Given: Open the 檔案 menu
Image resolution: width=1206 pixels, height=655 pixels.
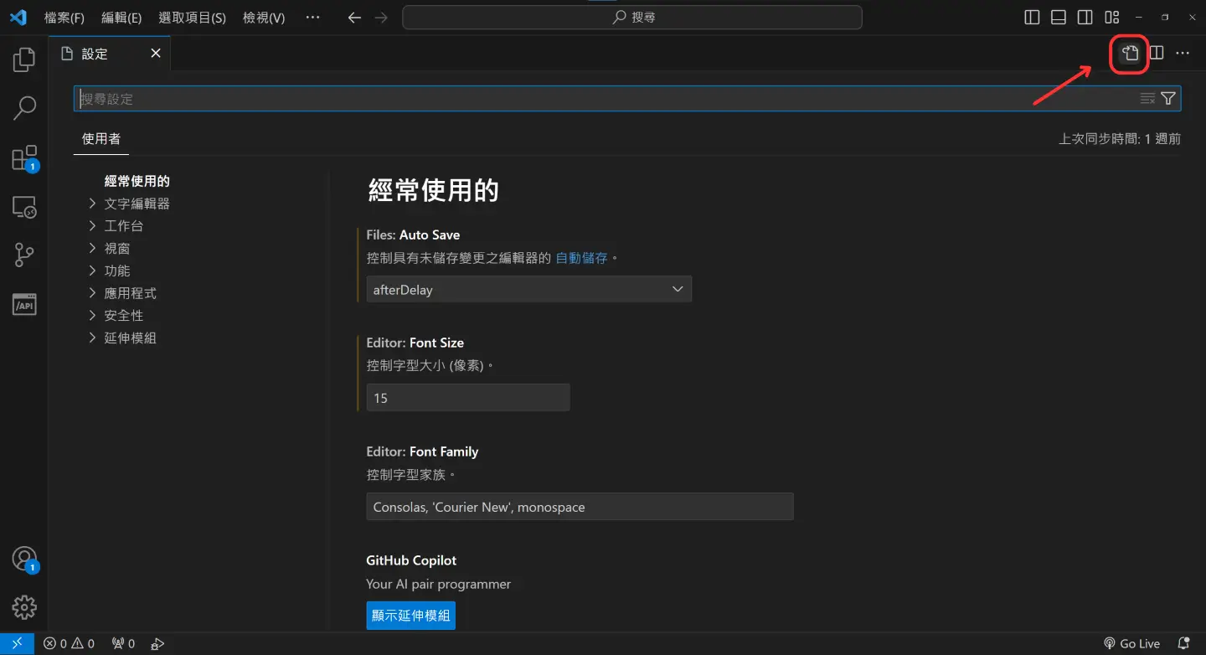Looking at the screenshot, I should (x=64, y=17).
